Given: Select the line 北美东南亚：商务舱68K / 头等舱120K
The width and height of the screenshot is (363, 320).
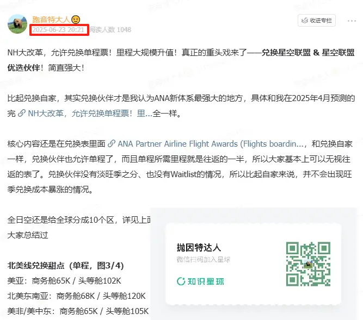Looking at the screenshot, I should pos(76,296).
